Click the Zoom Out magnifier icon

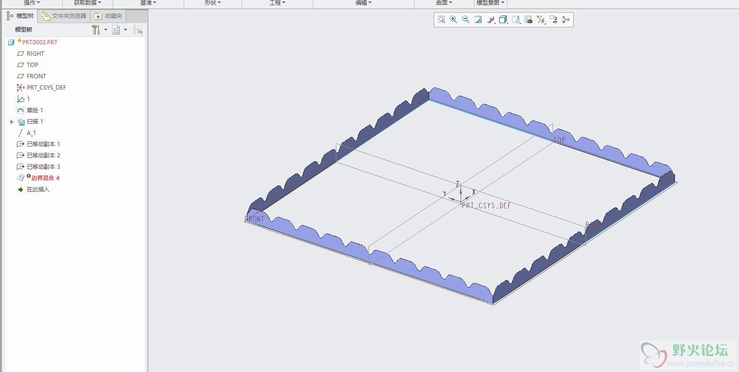tap(466, 19)
